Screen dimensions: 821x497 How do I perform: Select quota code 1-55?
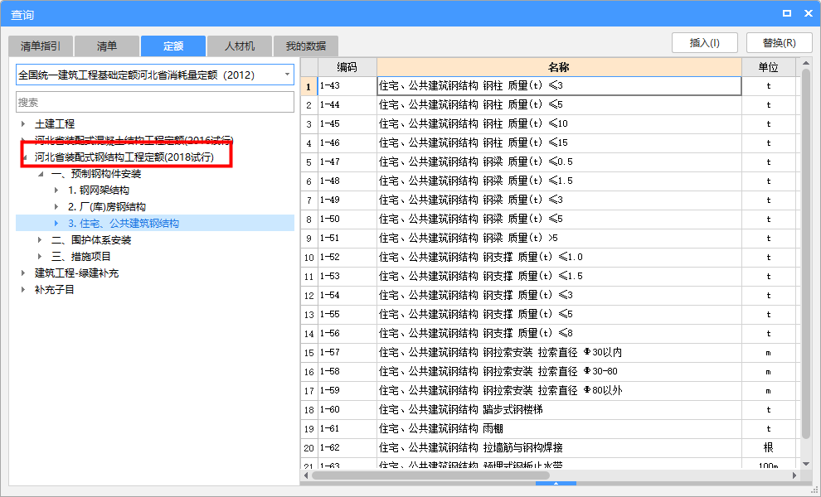click(x=347, y=314)
